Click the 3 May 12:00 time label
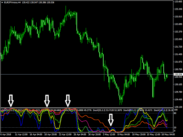Screen dimensions: 183x137 pos(109,134)
